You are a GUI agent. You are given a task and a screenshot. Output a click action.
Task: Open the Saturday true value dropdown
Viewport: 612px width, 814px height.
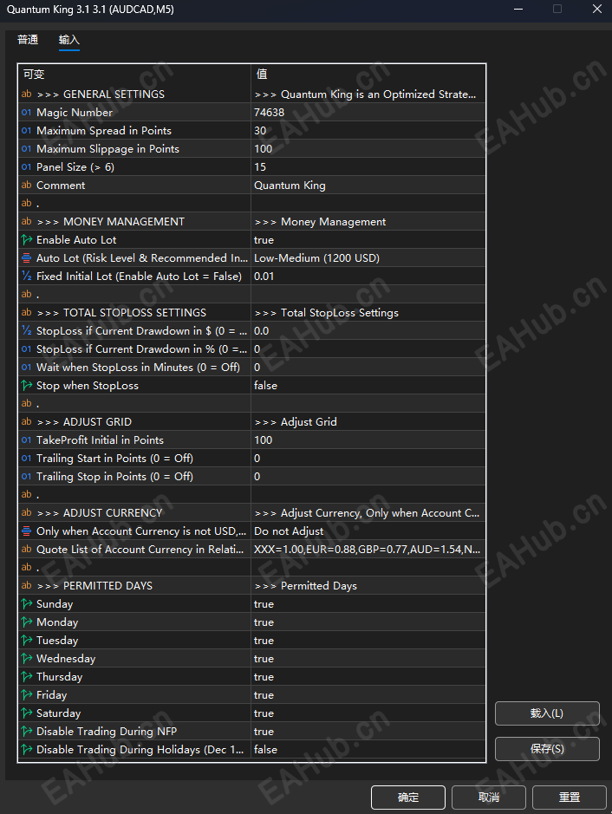point(368,713)
